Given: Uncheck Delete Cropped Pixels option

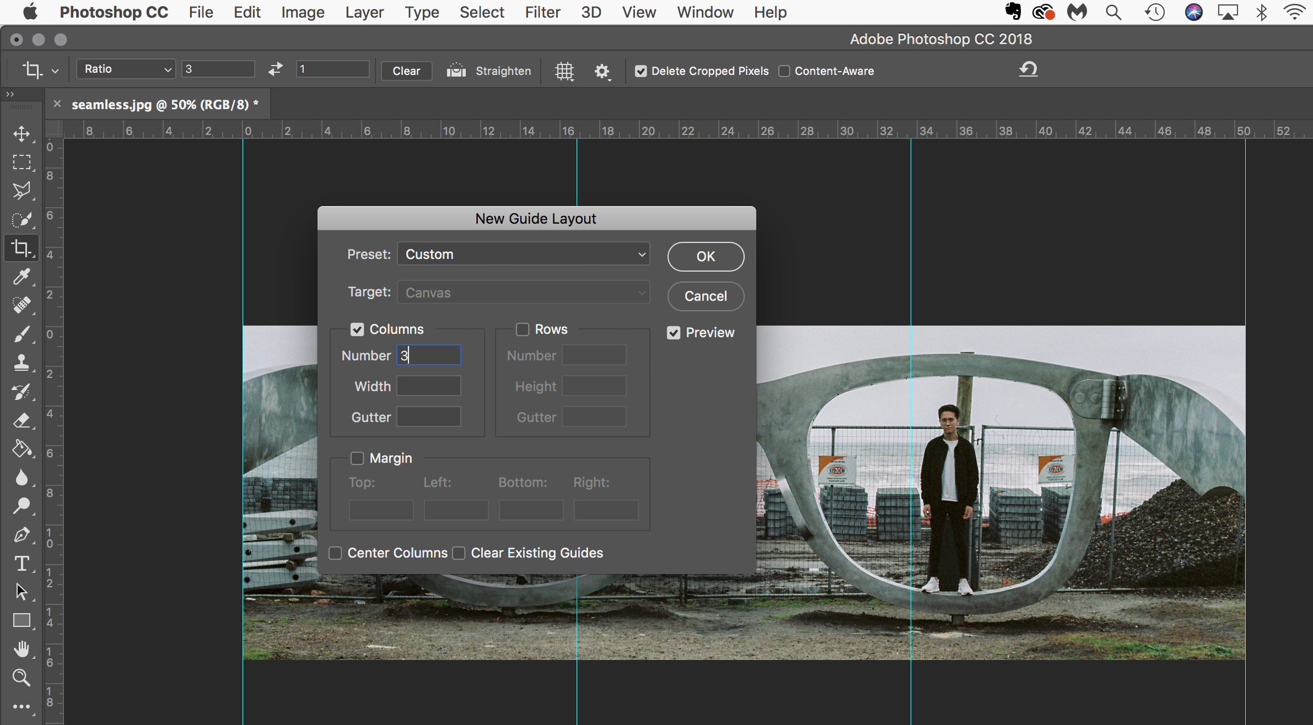Looking at the screenshot, I should [x=641, y=71].
